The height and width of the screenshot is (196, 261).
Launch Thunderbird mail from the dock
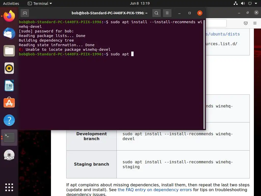pos(9,33)
